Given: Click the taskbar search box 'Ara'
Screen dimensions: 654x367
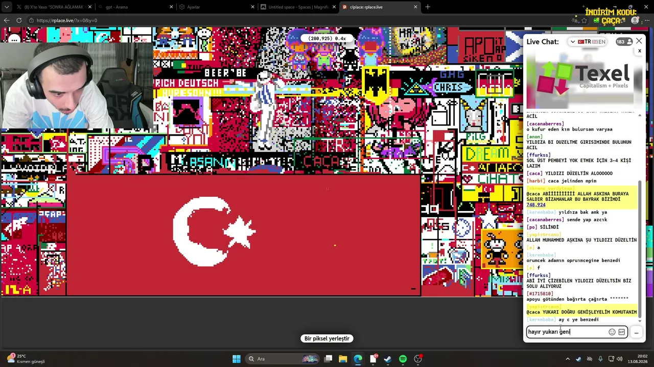Looking at the screenshot, I should click(x=283, y=359).
